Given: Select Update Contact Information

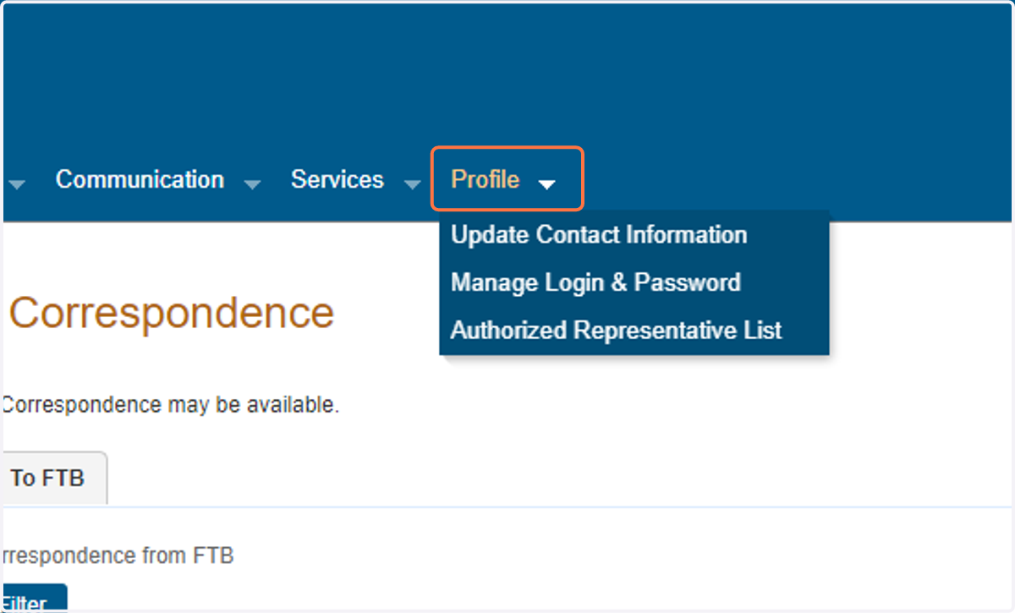Looking at the screenshot, I should pos(599,234).
